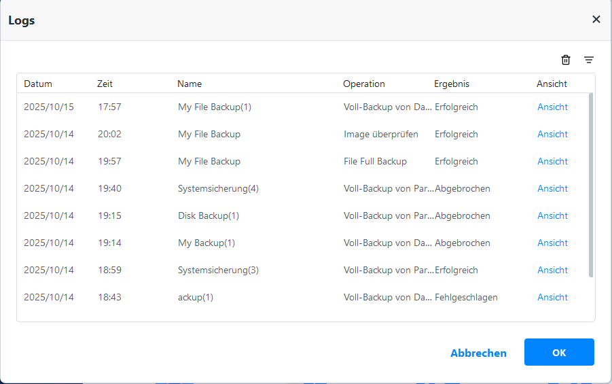
Task: Click the Abbrechen button
Action: 478,353
